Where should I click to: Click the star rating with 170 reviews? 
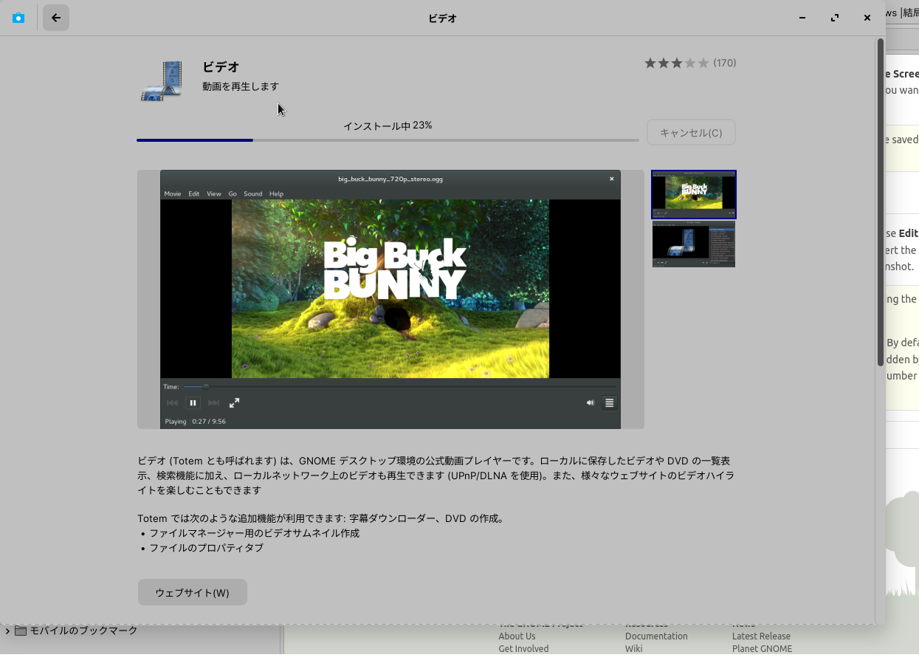(x=690, y=63)
